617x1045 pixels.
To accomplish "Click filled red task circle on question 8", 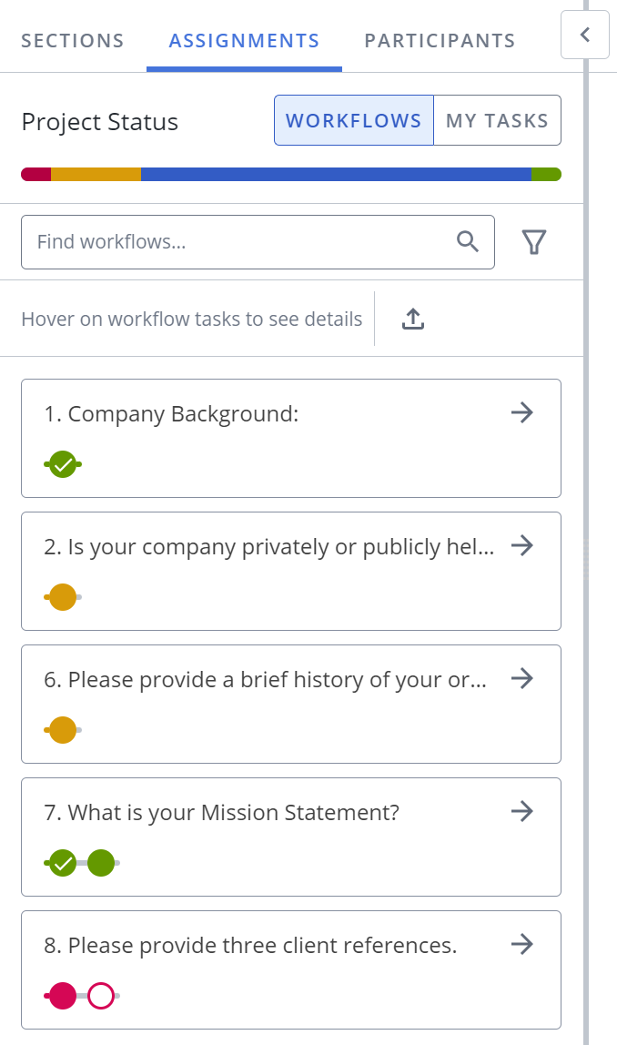I will pos(63,996).
